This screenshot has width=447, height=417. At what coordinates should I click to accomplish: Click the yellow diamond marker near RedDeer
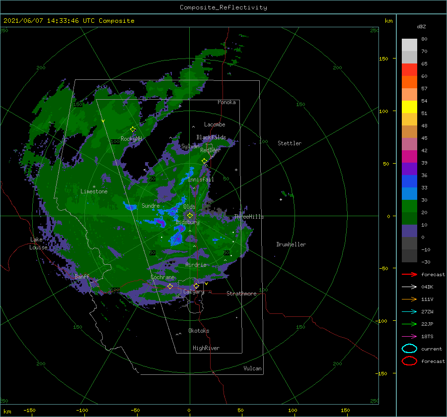[205, 161]
